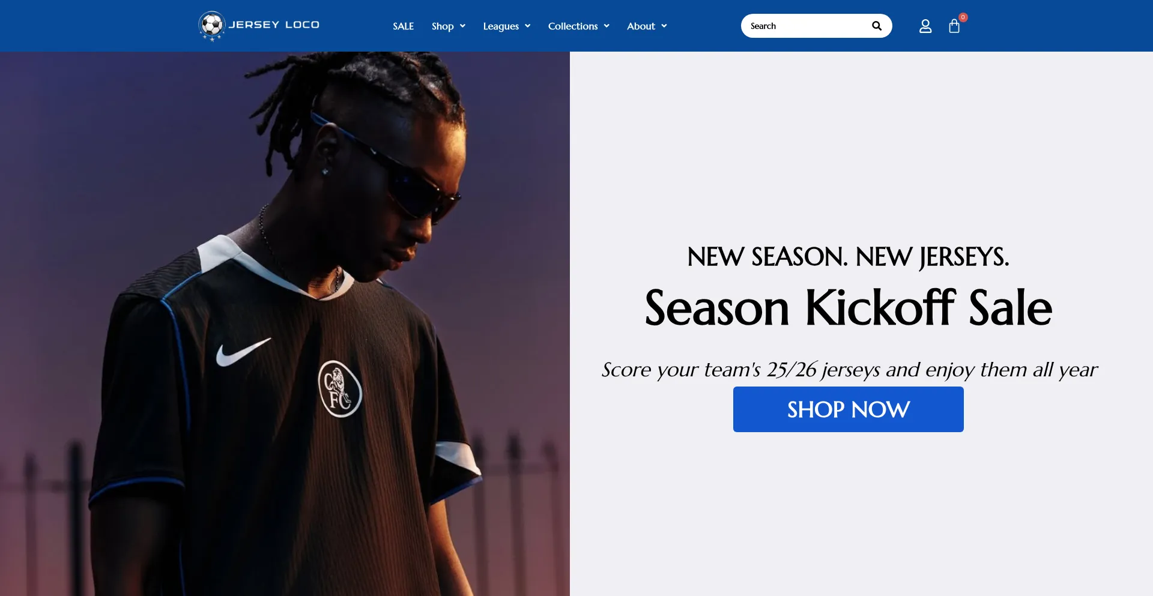Select the Leagues menu label
Screen dimensions: 1153x596
(501, 26)
